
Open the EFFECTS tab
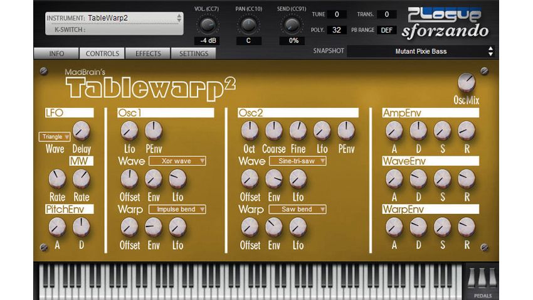tap(148, 53)
